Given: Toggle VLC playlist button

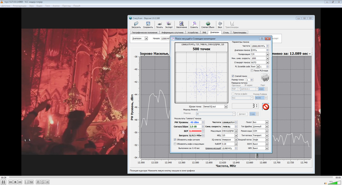Looking at the screenshot, I should pos(38,182).
